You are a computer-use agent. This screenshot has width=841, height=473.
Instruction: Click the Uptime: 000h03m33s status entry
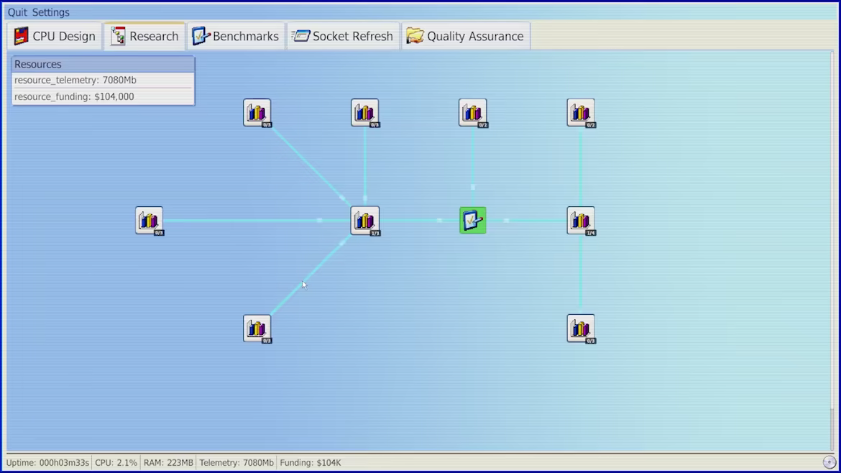pyautogui.click(x=47, y=462)
